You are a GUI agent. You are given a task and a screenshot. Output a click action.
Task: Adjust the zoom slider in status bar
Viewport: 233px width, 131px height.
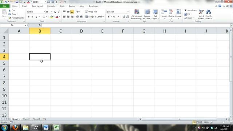(x=223, y=122)
